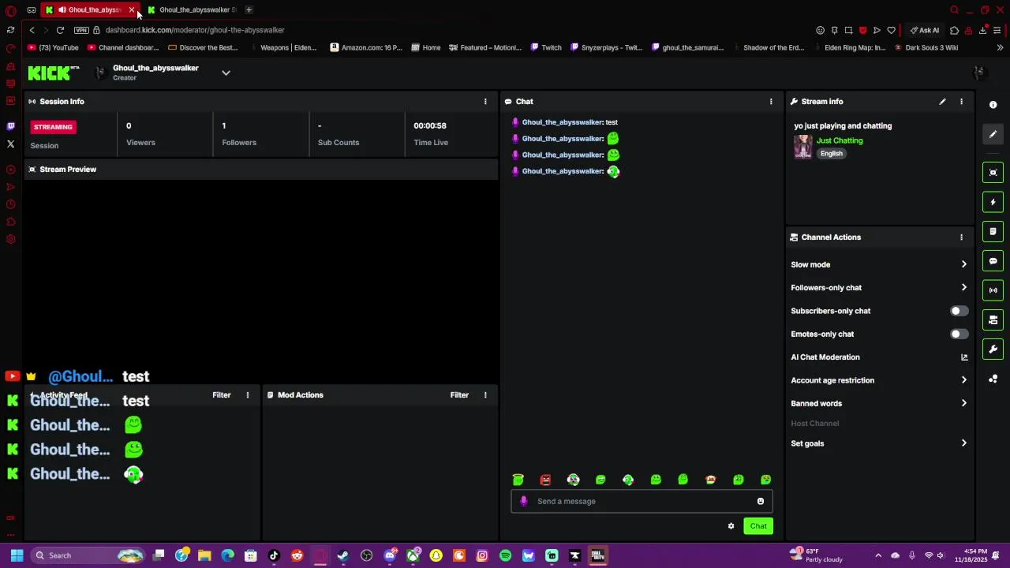Open Dark Souls 3 Wiki bookmark
Image resolution: width=1010 pixels, height=568 pixels.
[x=927, y=47]
